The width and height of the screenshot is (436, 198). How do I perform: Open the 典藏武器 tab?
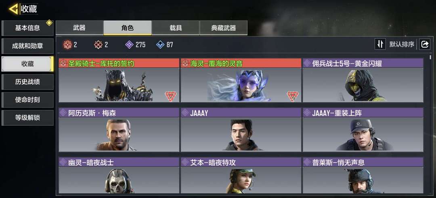[x=223, y=28]
